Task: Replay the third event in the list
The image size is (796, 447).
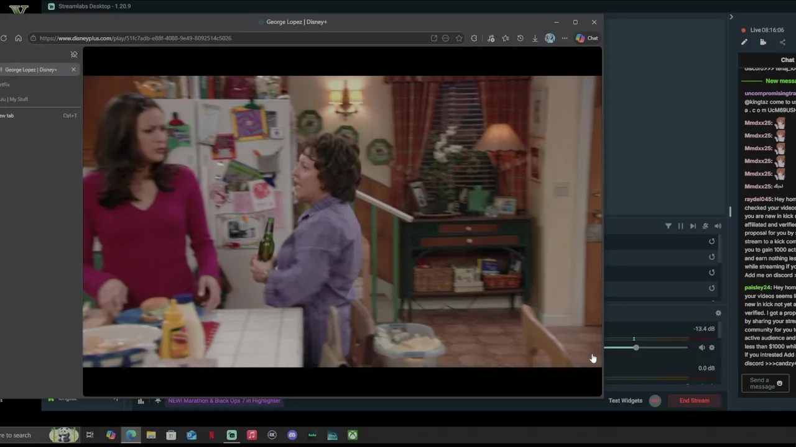Action: (712, 273)
